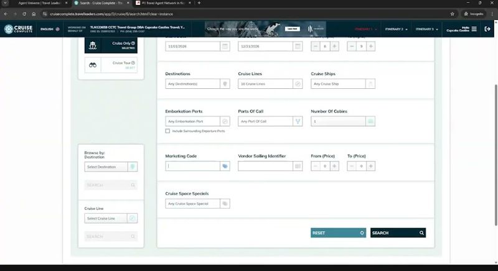Screen dimensions: 498x271
Task: Click the Browse by Destination pin icon
Action: click(133, 167)
